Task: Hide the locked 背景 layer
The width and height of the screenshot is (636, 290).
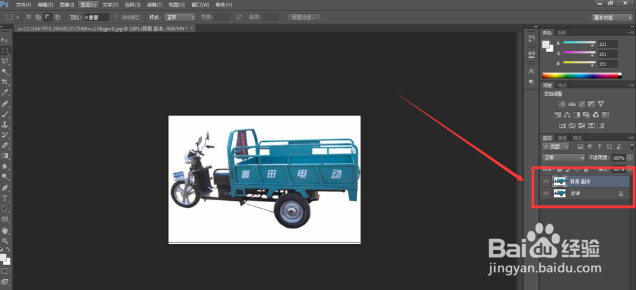Action: [x=546, y=193]
